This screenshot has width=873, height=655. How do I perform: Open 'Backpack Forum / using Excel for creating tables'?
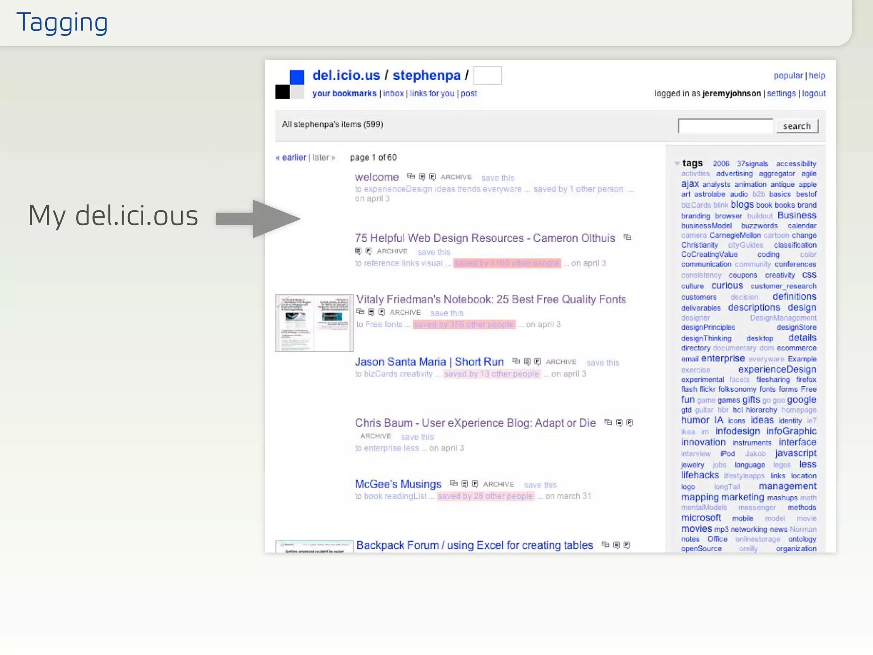[474, 545]
